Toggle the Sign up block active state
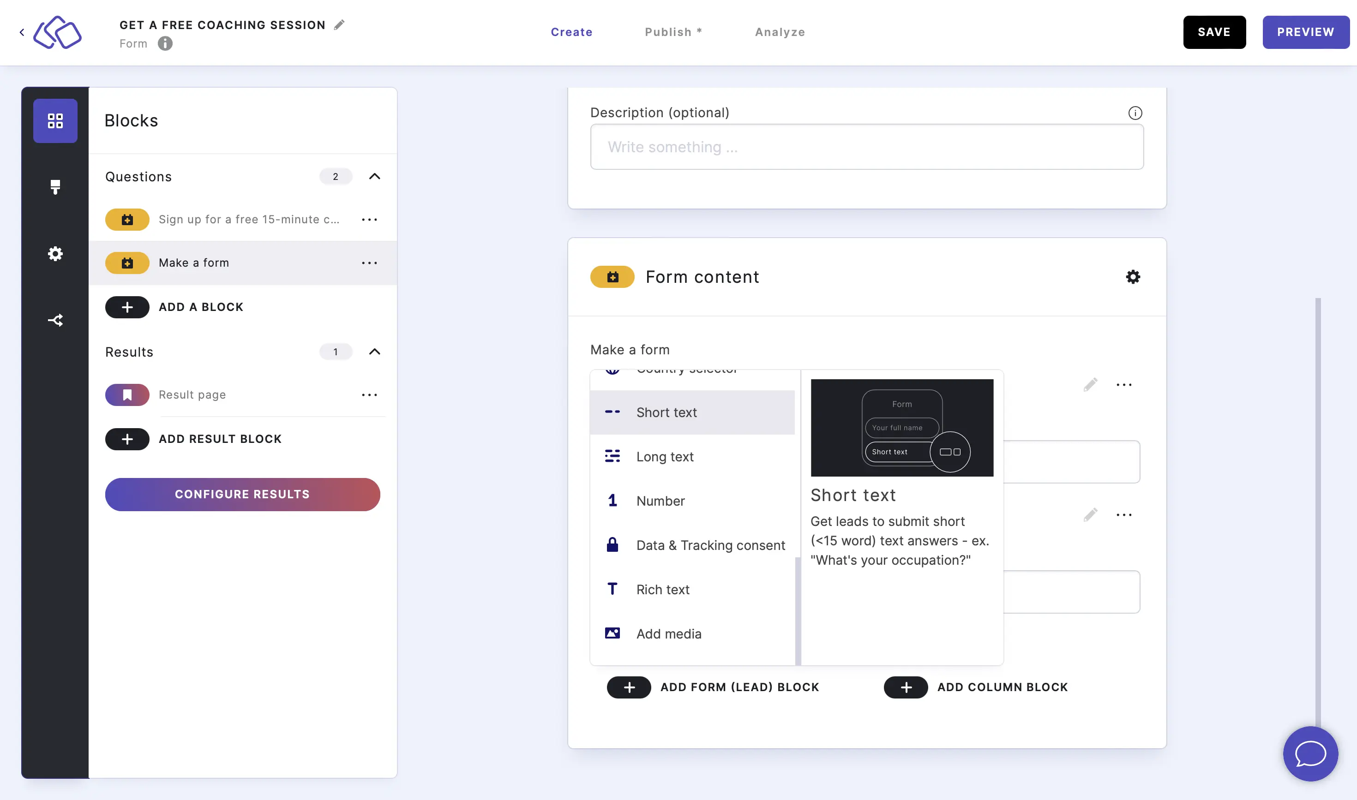The width and height of the screenshot is (1357, 800). (126, 219)
